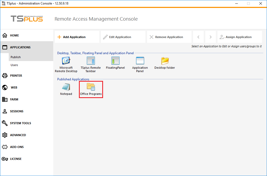Select the Application Panel icon

[x=140, y=61]
